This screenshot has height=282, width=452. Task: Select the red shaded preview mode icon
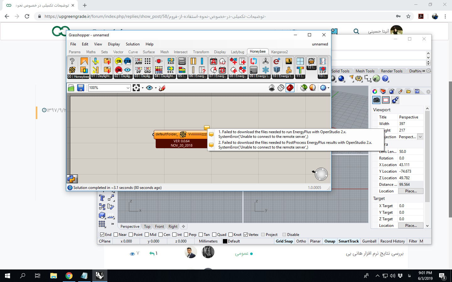[290, 88]
